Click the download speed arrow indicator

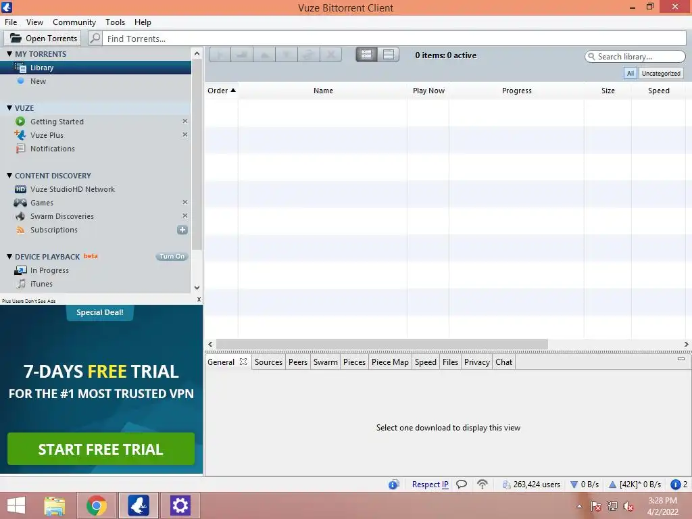(x=574, y=484)
